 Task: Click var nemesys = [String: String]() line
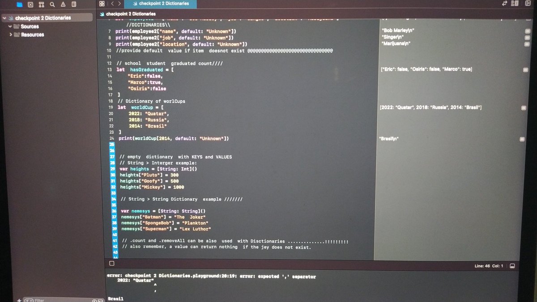pos(163,211)
